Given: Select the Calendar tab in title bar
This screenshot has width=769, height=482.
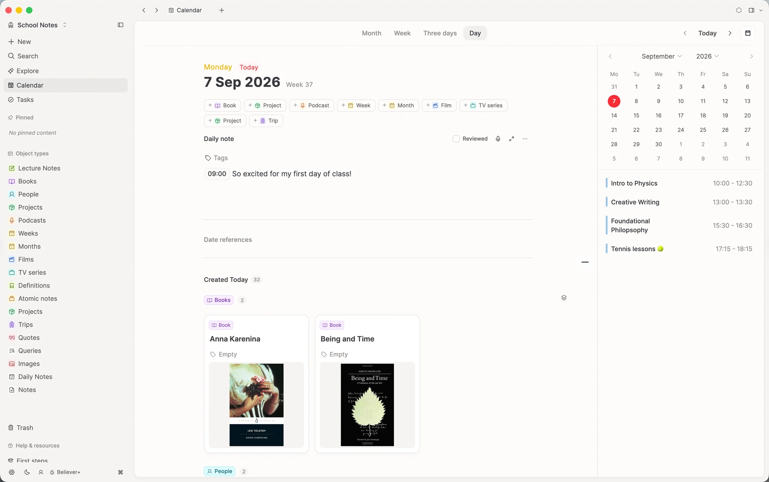Looking at the screenshot, I should 185,10.
